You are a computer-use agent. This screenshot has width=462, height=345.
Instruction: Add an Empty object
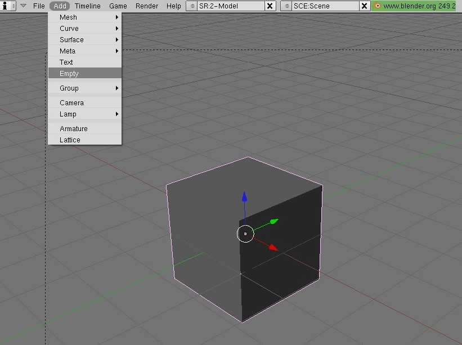[85, 73]
